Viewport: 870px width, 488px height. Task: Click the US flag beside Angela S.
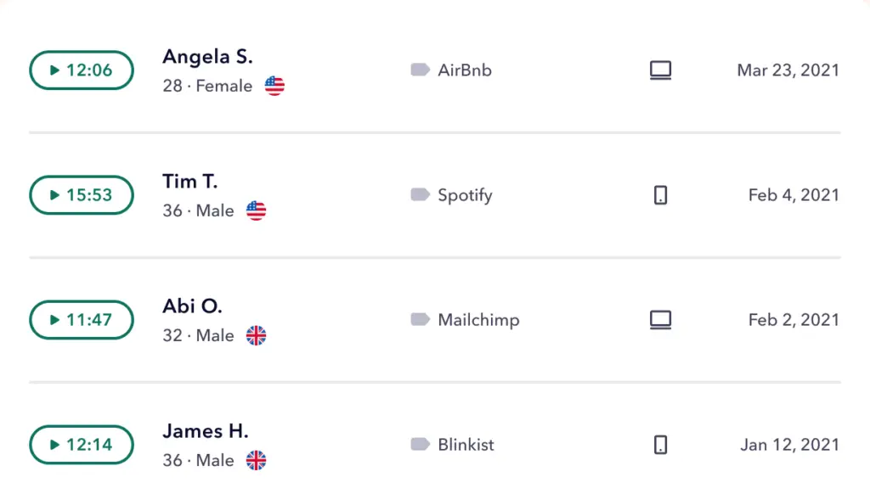pyautogui.click(x=274, y=86)
